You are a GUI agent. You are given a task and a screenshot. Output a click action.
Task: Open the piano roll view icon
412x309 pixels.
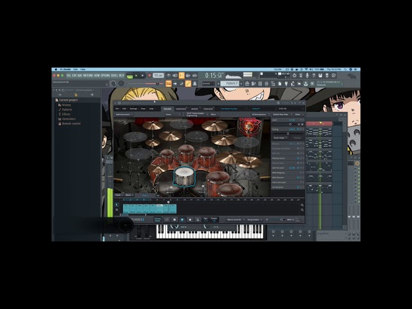(254, 84)
